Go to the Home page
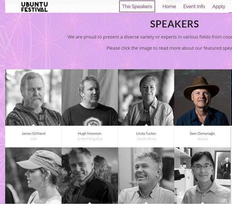 [169, 7]
